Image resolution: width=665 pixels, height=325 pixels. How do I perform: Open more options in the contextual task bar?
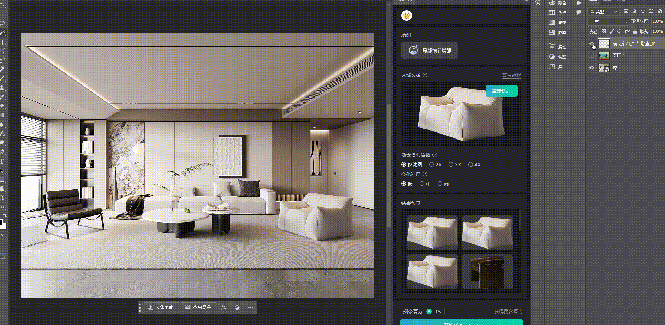click(x=251, y=307)
